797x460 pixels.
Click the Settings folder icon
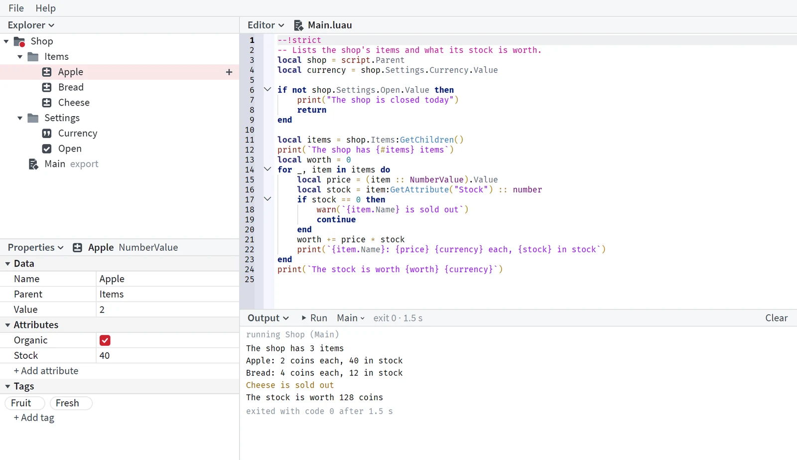point(33,118)
